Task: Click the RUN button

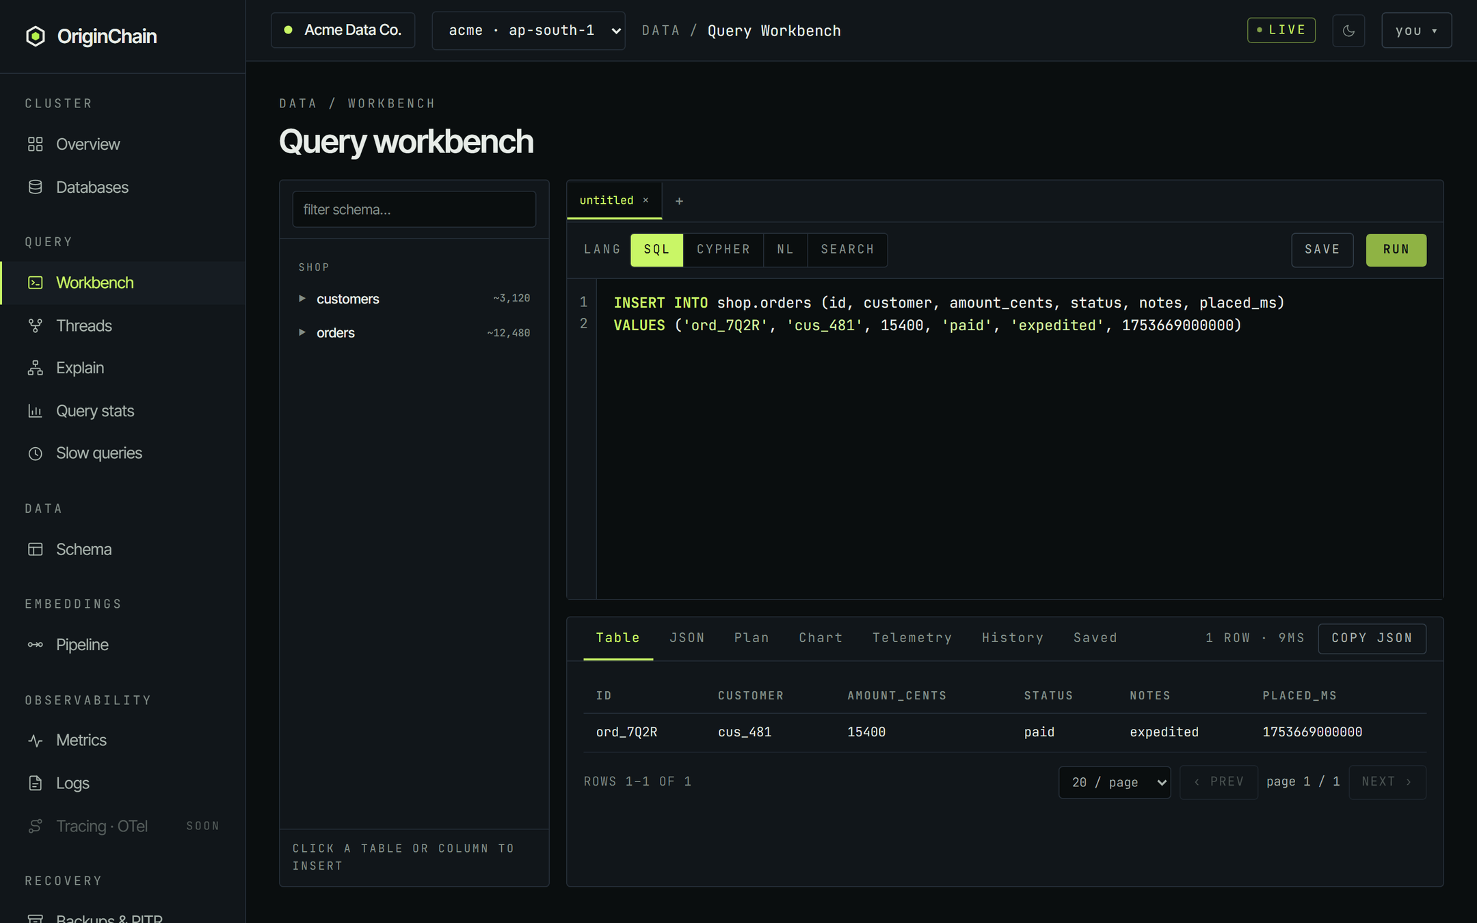Action: [1396, 250]
